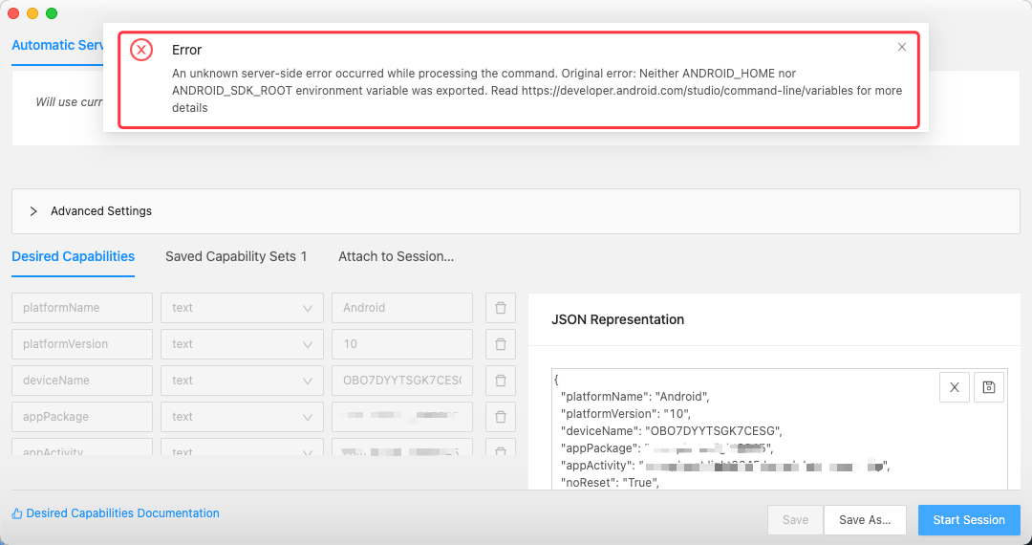
Task: Delete the platformVersion capability row
Action: click(x=501, y=343)
